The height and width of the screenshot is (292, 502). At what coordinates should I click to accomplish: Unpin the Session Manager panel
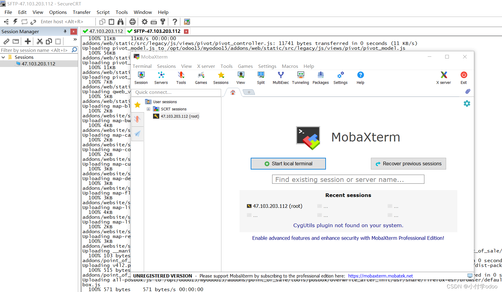click(65, 31)
